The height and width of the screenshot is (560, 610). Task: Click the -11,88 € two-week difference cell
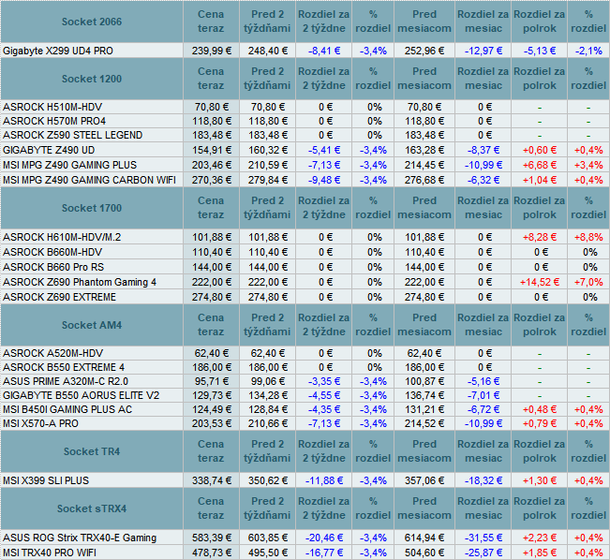pos(324,480)
